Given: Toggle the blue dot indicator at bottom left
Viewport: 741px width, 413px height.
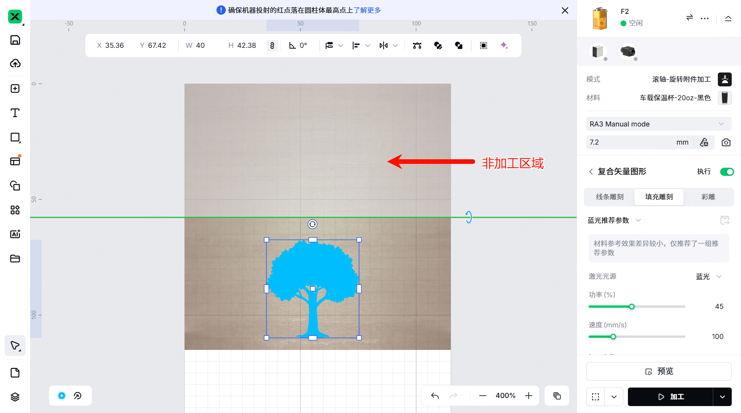Looking at the screenshot, I should [x=62, y=396].
